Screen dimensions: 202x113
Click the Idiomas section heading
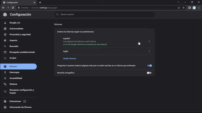[58, 24]
